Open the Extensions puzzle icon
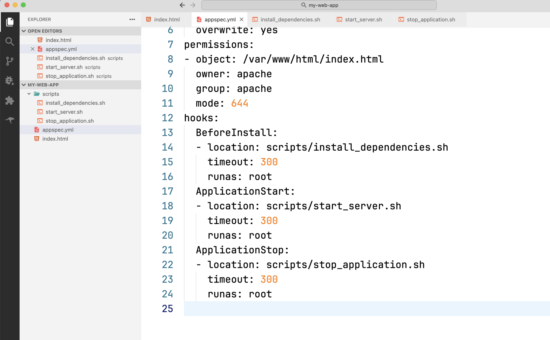Viewport: 550px width, 340px height. [10, 100]
